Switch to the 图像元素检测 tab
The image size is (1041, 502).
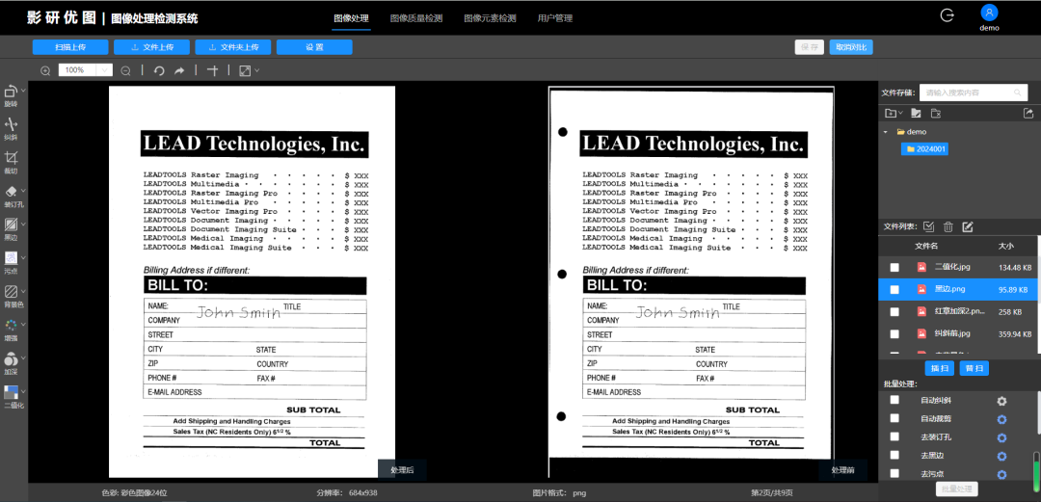coord(490,18)
